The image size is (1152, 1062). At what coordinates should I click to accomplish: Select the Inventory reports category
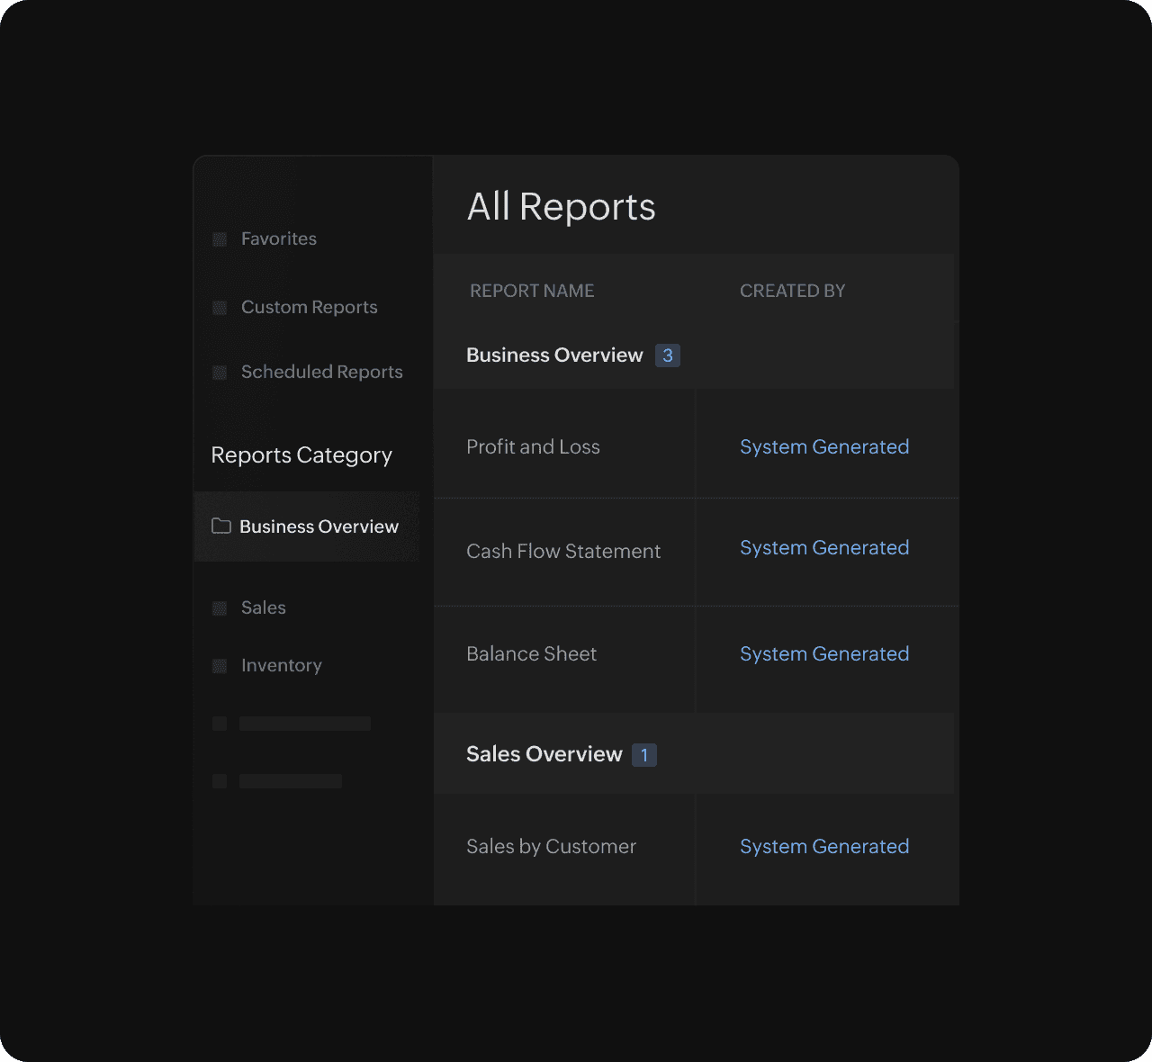281,666
